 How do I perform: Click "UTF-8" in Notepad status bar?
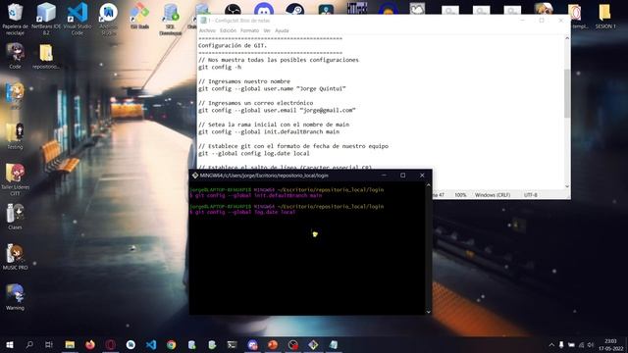tap(531, 195)
